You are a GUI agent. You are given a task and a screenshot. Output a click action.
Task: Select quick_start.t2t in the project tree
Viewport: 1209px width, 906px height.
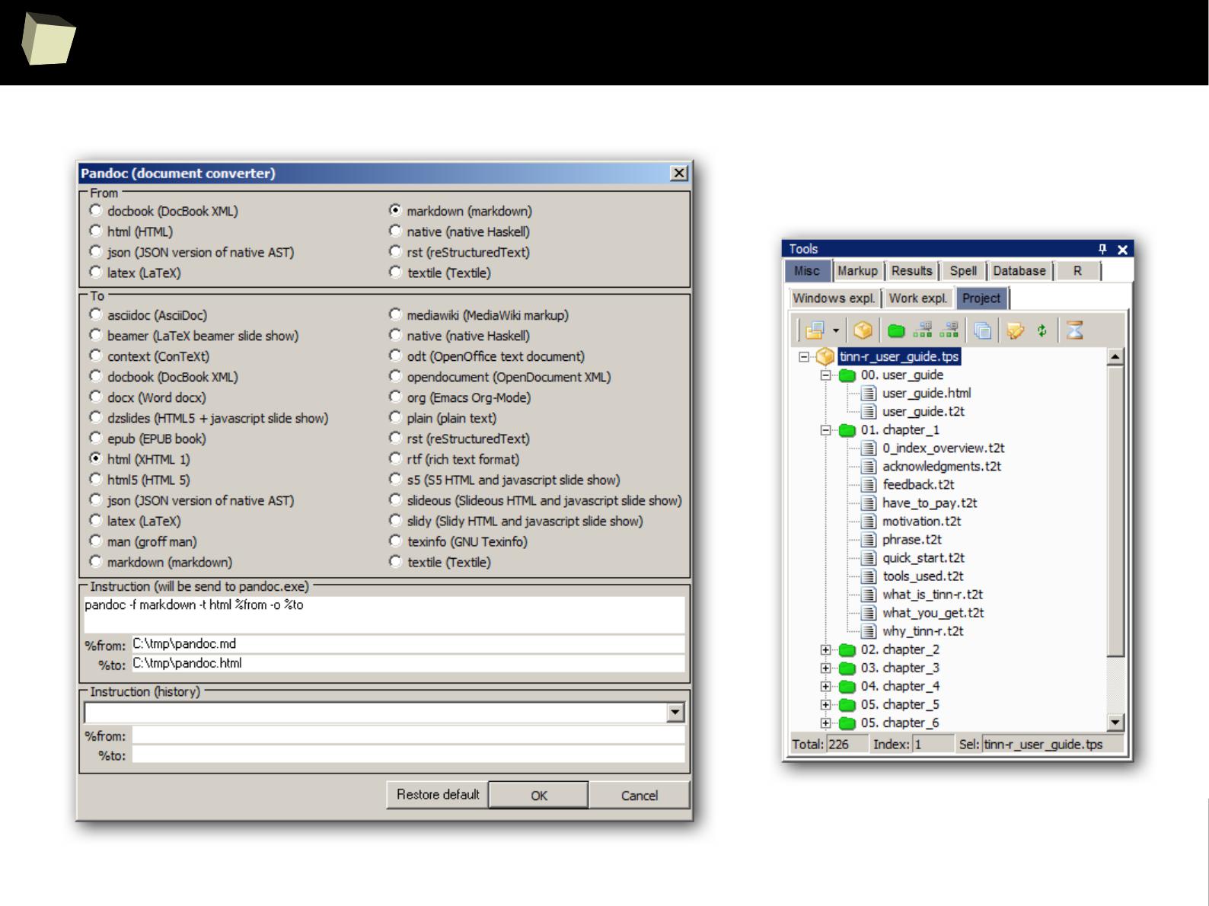pyautogui.click(x=923, y=558)
